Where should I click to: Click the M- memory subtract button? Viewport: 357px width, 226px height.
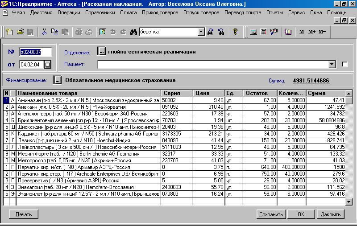click(x=322, y=32)
